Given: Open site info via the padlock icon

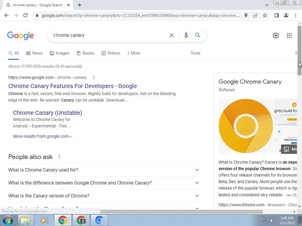Looking at the screenshot, I should pyautogui.click(x=37, y=15).
